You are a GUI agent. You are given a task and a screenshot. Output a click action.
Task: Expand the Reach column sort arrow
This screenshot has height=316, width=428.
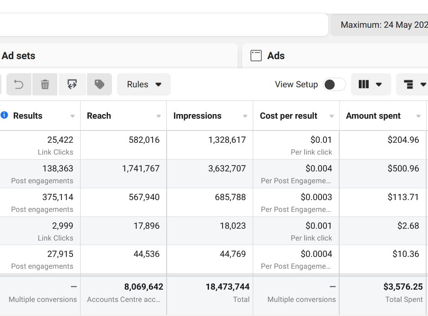tap(158, 116)
